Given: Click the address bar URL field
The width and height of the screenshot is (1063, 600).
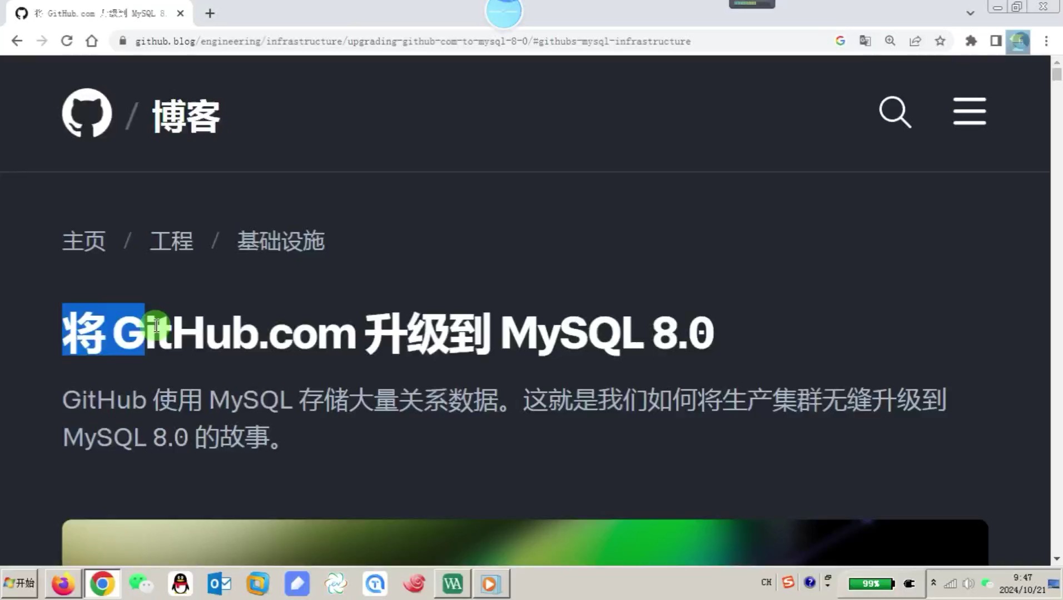Looking at the screenshot, I should click(413, 41).
